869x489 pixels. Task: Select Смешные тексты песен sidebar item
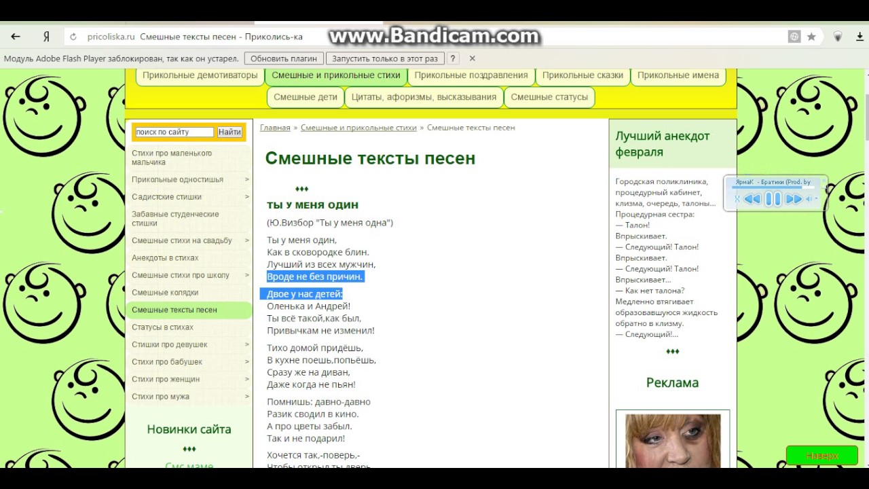[189, 310]
